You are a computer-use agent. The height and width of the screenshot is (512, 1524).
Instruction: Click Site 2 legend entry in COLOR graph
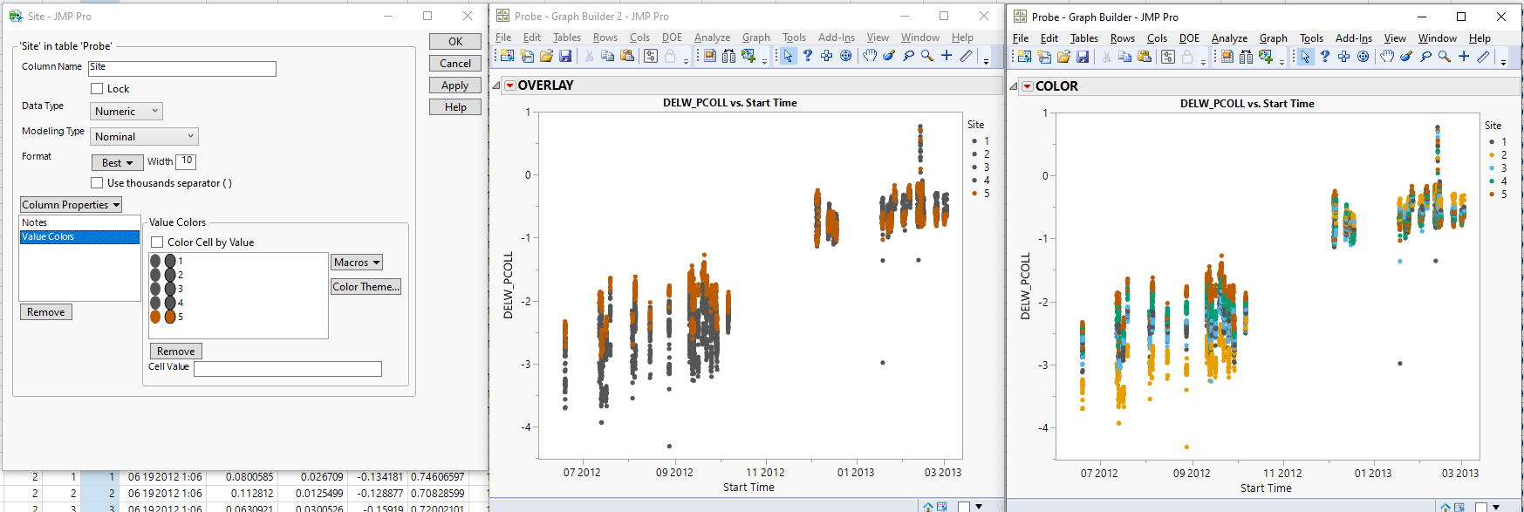coord(1498,155)
